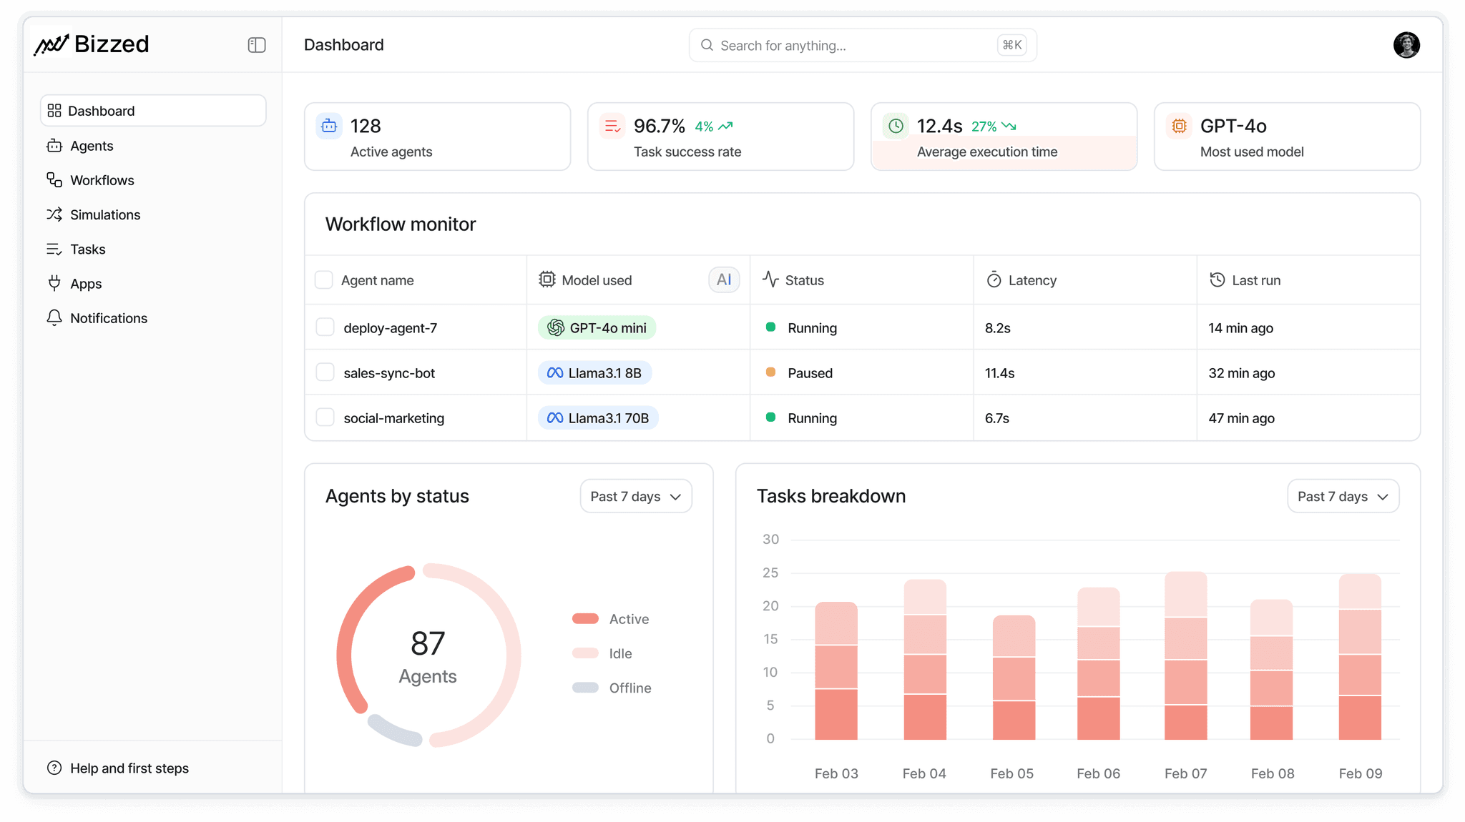Check the deploy-agent-7 row checkbox
Viewport: 1465px width, 822px height.
coord(325,327)
